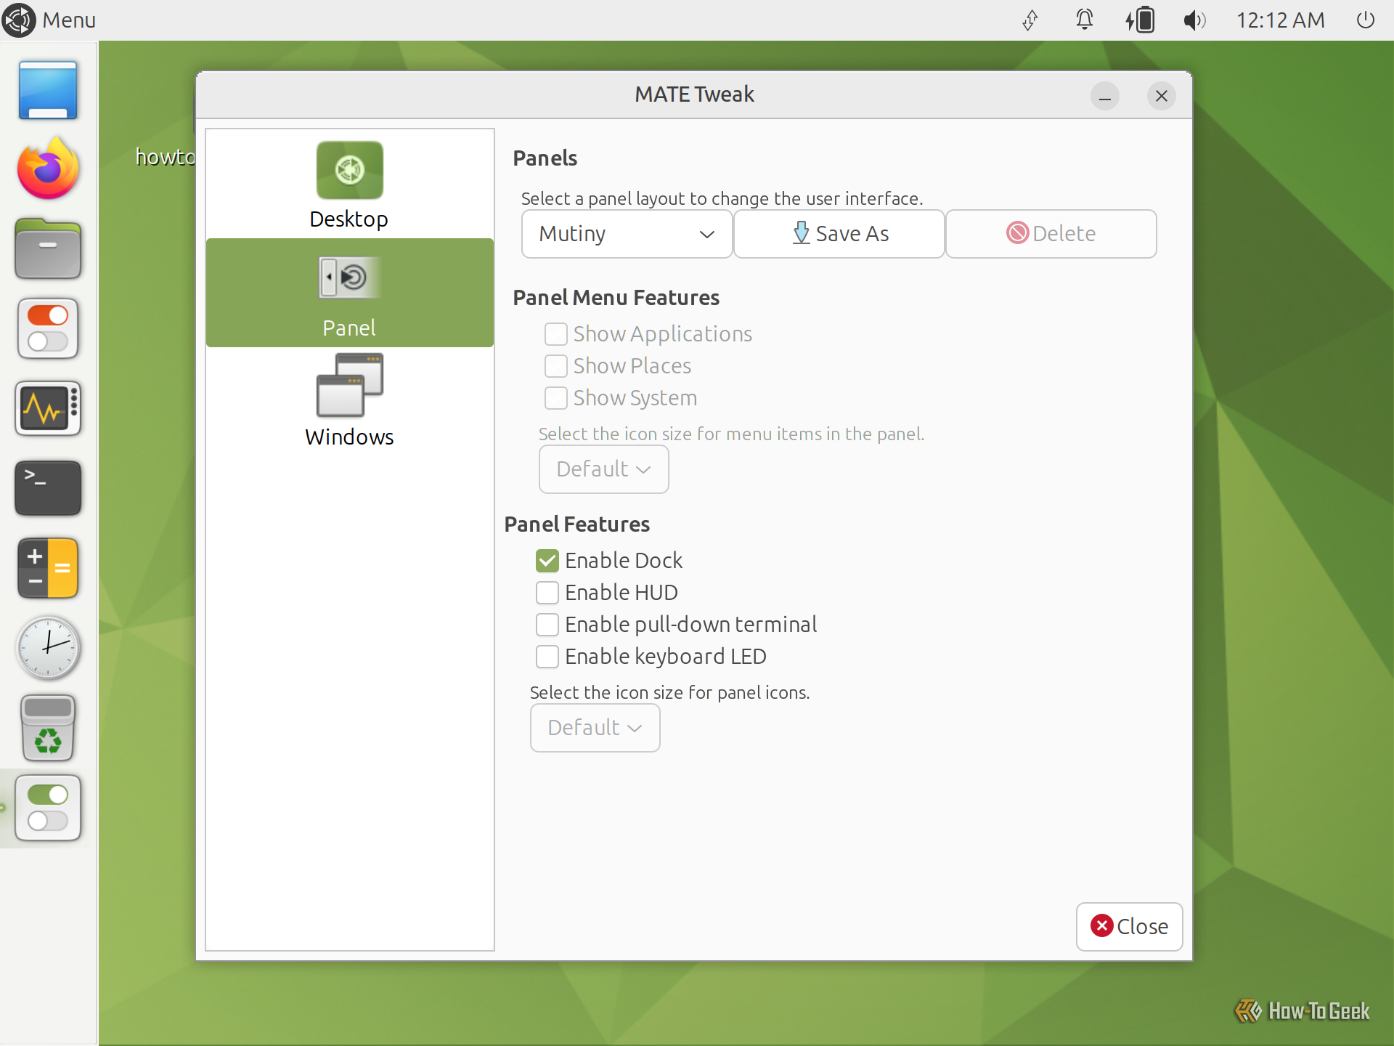Select the Panel section
The width and height of the screenshot is (1394, 1046).
(x=349, y=293)
